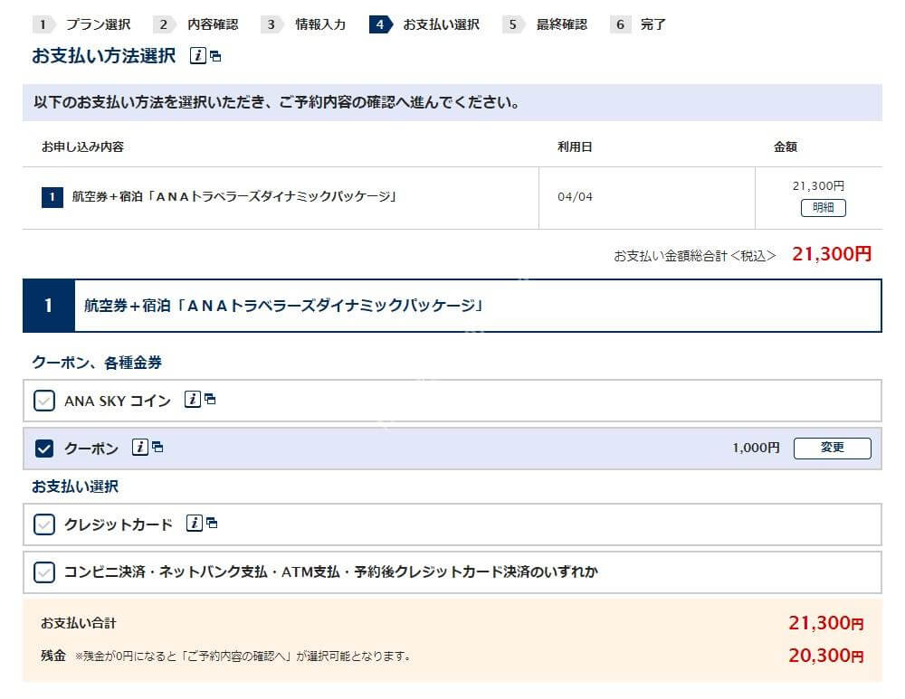This screenshot has height=699, width=905.
Task: Click the 残金 label
Action: [x=53, y=656]
